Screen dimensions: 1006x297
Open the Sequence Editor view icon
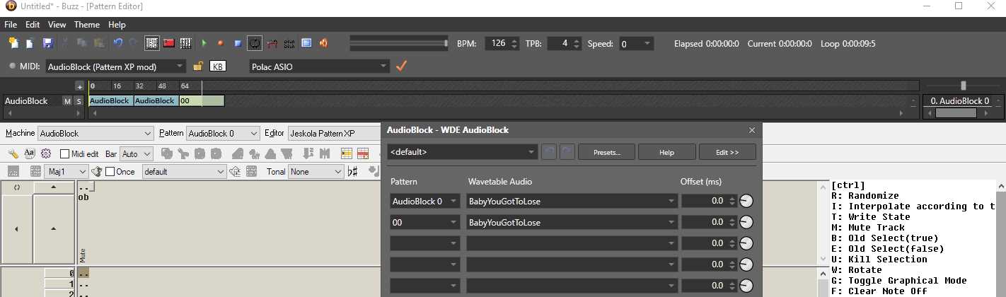coord(185,43)
